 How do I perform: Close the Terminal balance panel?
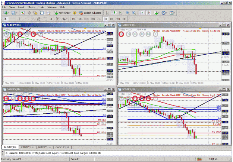pos(2,152)
